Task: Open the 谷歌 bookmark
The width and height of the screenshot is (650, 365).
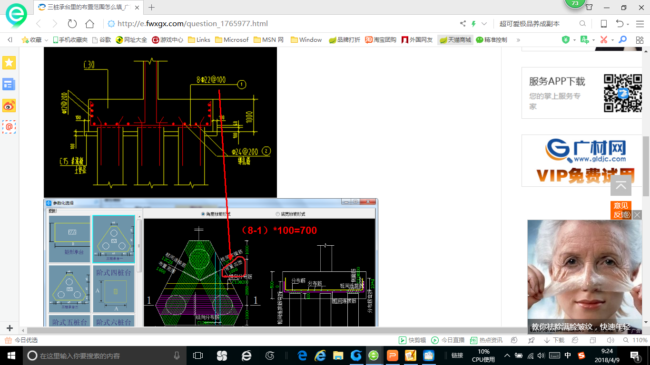Action: coord(101,40)
